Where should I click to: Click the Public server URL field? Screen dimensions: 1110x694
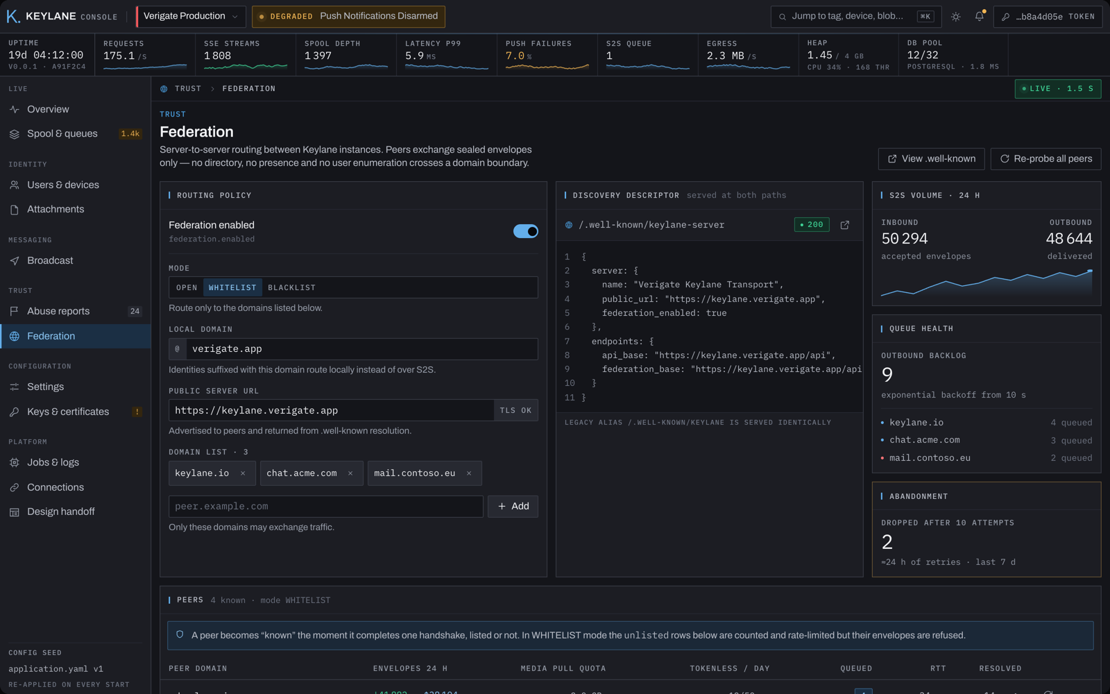tap(331, 410)
